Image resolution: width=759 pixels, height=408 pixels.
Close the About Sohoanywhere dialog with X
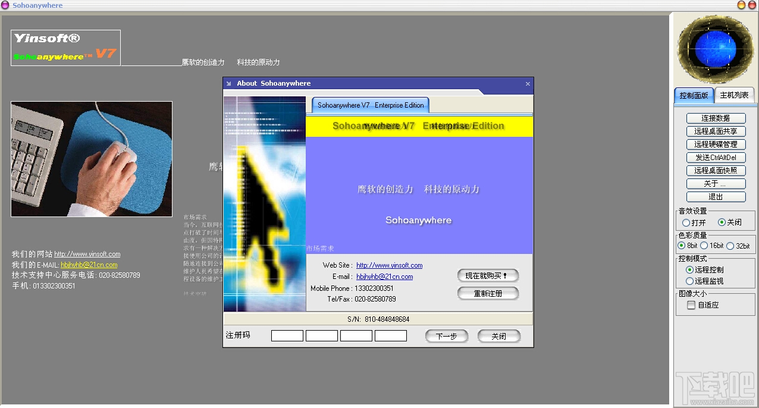point(528,84)
